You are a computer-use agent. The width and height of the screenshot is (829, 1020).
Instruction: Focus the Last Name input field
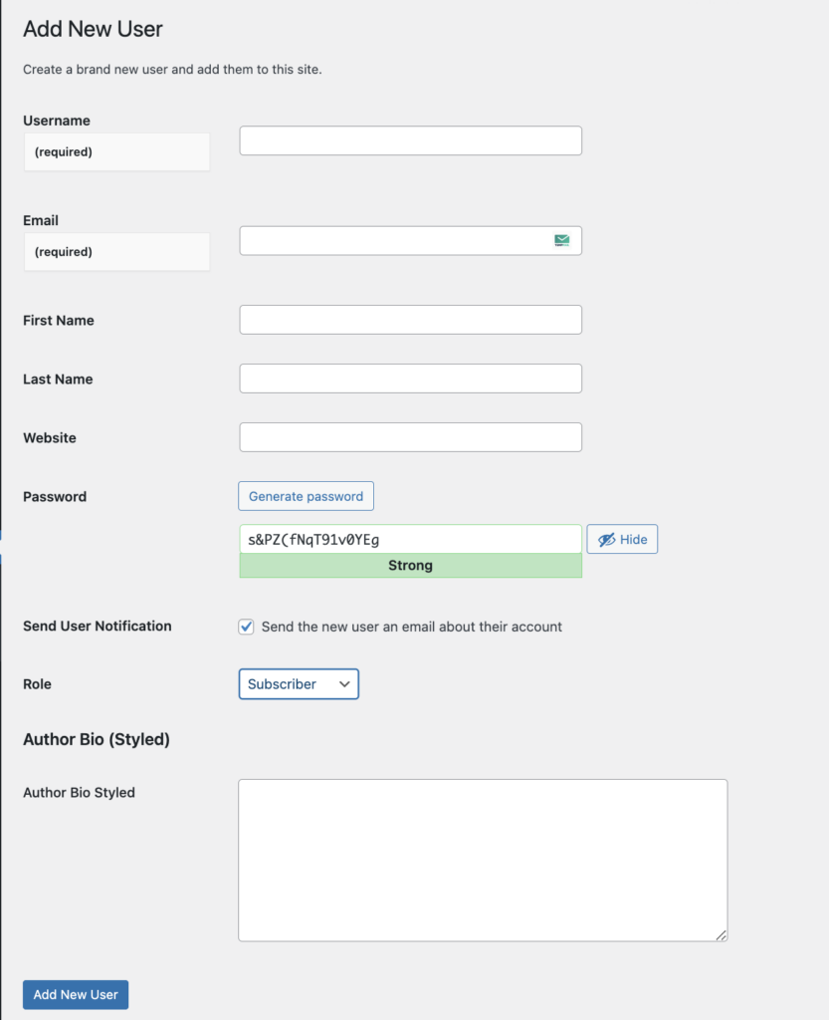pyautogui.click(x=411, y=379)
